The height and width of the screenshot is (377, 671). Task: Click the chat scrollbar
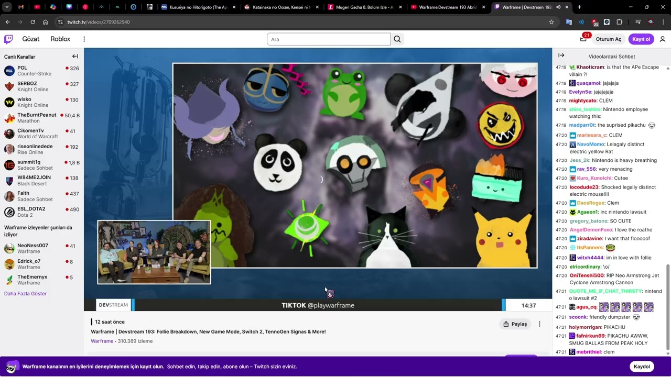pos(668,306)
